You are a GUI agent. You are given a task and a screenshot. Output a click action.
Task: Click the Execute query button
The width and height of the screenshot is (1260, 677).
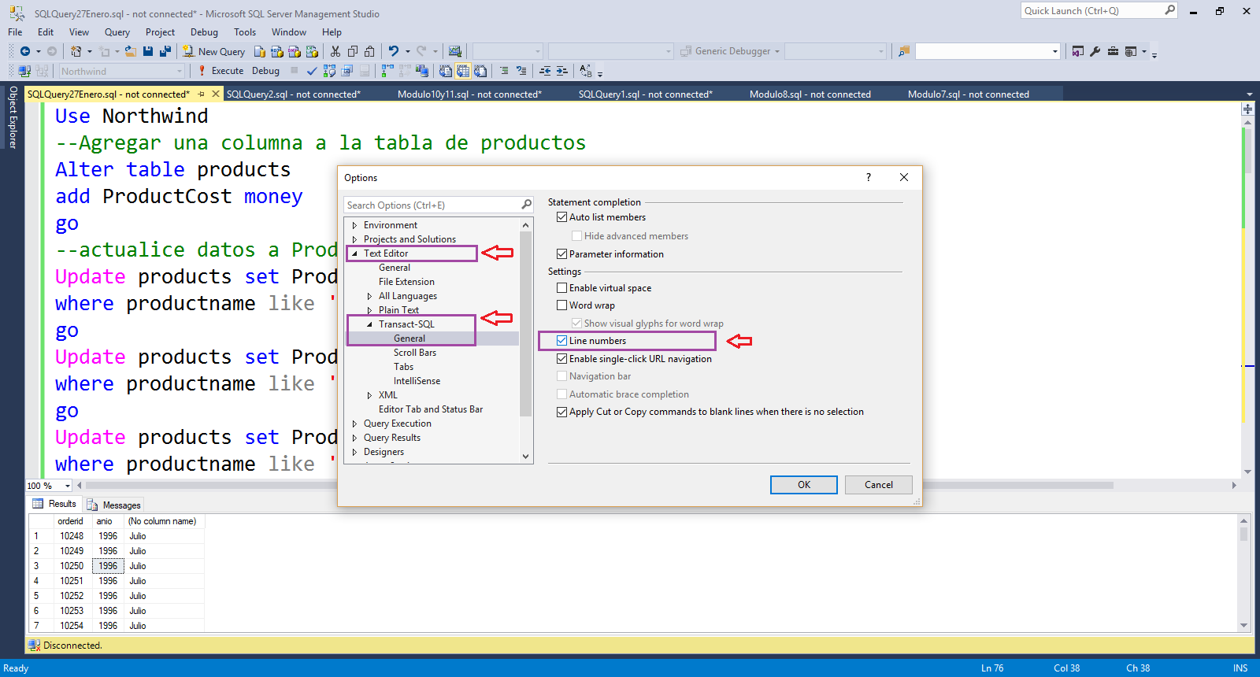[x=220, y=71]
